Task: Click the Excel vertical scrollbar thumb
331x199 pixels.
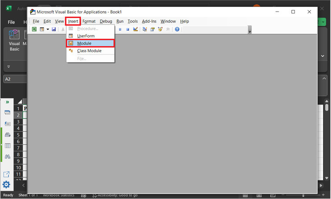Action: (x=327, y=108)
